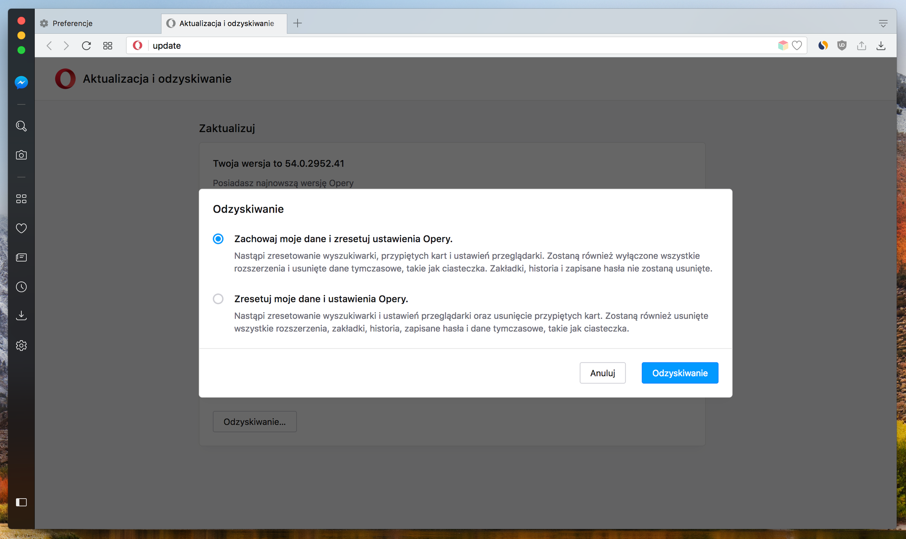The width and height of the screenshot is (906, 539).
Task: Click the 'Zaktualizuj' section heading
Action: [227, 128]
